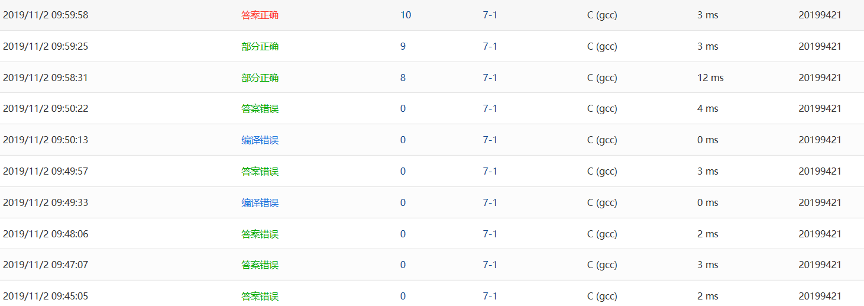The image size is (864, 306).
Task: Click user 20199421 in the 09:47:07 row
Action: pos(820,265)
